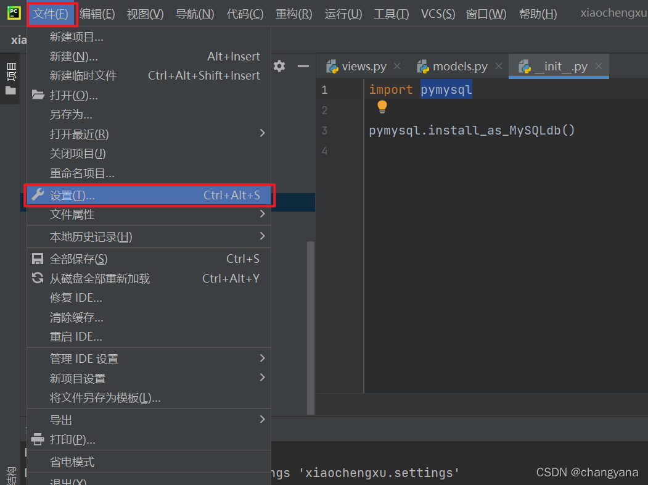Viewport: 648px width, 485px height.
Task: Open the 文件(F) menu
Action: (x=51, y=14)
